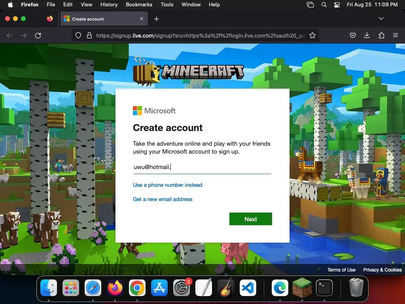The image size is (405, 304).
Task: Open the History menu
Action: tap(109, 5)
